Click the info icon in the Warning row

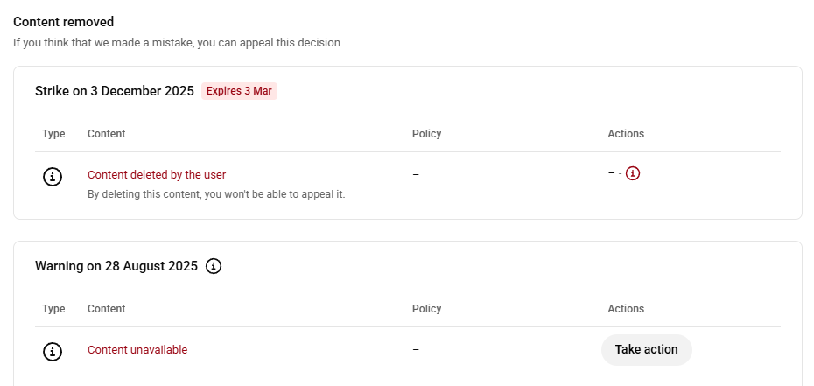point(53,352)
